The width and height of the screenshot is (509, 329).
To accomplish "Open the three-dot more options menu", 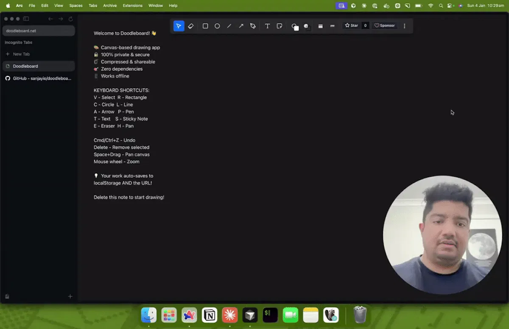I will coord(404,26).
